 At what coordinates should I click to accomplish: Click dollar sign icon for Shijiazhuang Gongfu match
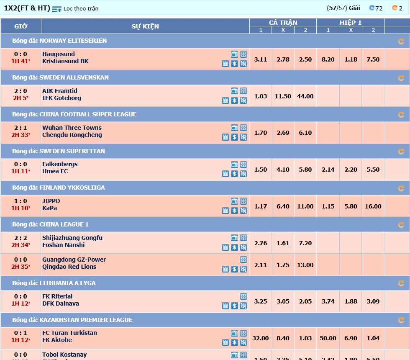pos(234,247)
